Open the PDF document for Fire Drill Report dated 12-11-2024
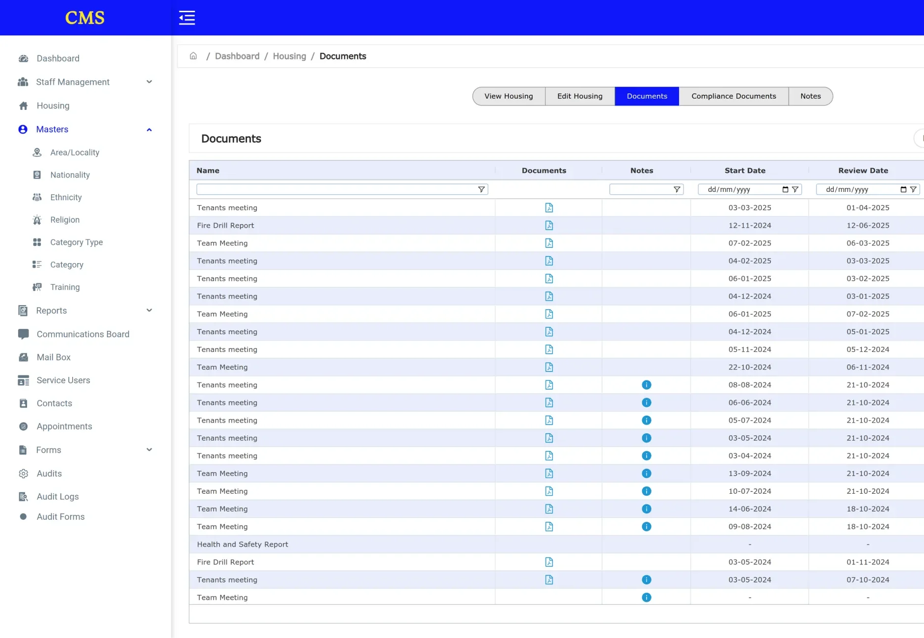This screenshot has width=924, height=638. (549, 225)
